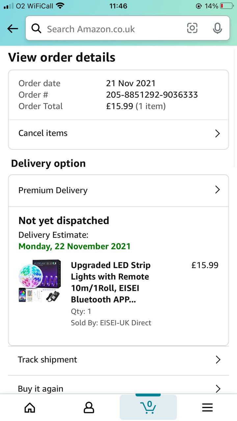Image resolution: width=237 pixels, height=421 pixels.
Task: Tap the battery indicator in status bar
Action: (226, 6)
